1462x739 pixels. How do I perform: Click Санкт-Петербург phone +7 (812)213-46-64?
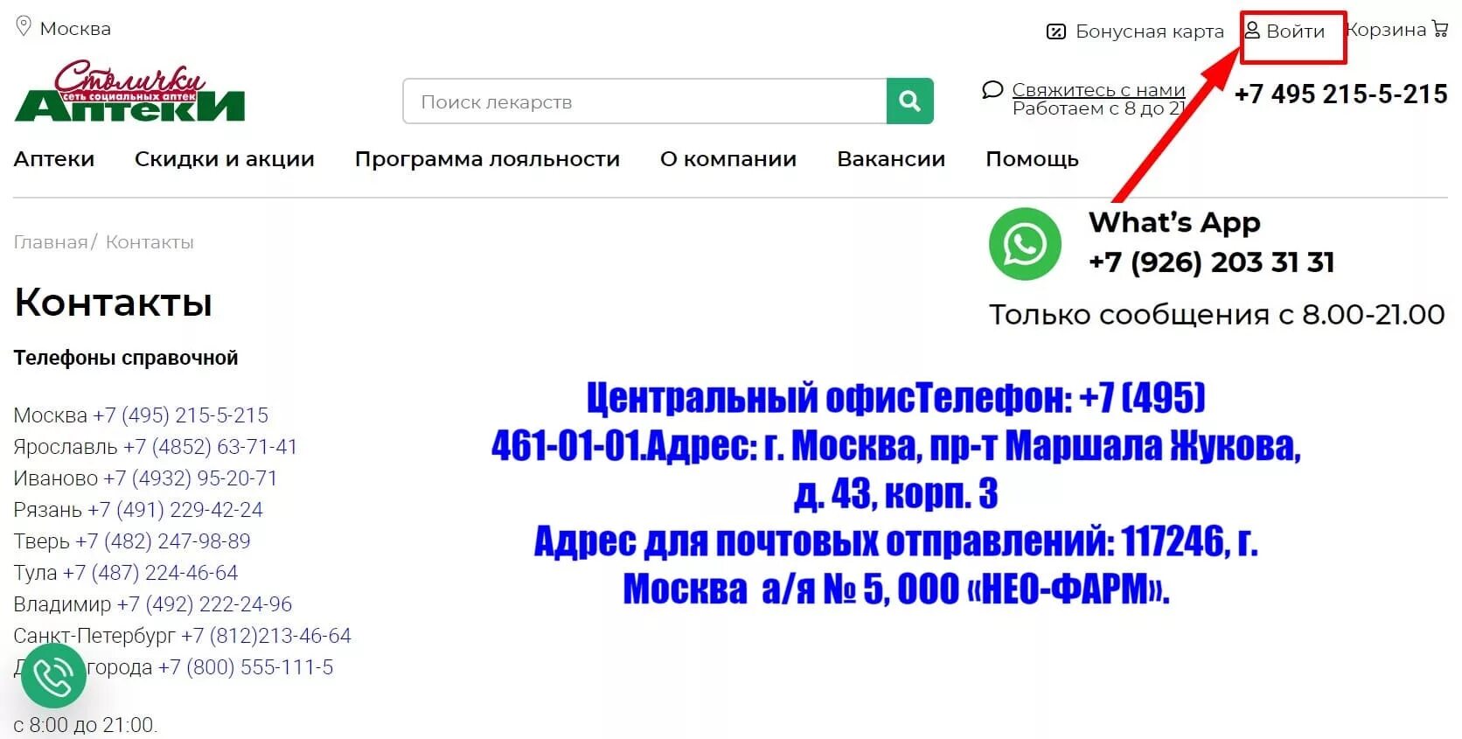(x=266, y=636)
